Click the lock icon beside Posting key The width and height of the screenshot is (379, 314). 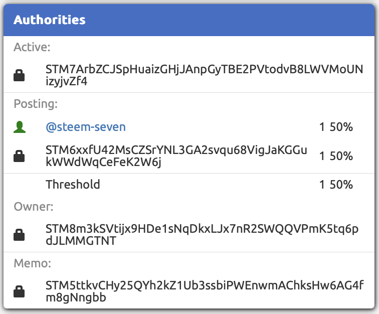[x=19, y=156]
